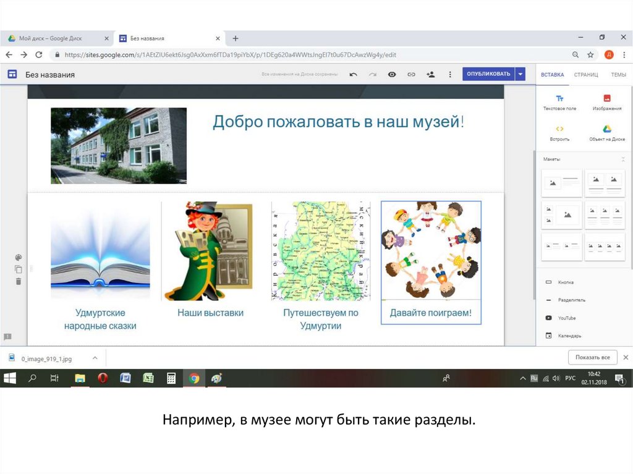The image size is (633, 474).
Task: Go back in the browser
Action: click(x=9, y=54)
